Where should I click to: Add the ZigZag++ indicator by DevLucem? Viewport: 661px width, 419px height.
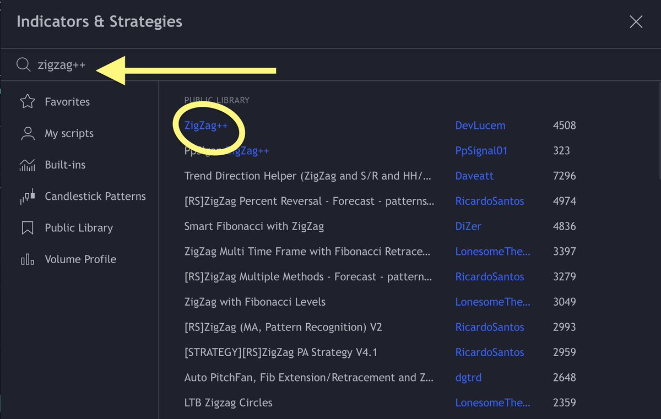206,126
